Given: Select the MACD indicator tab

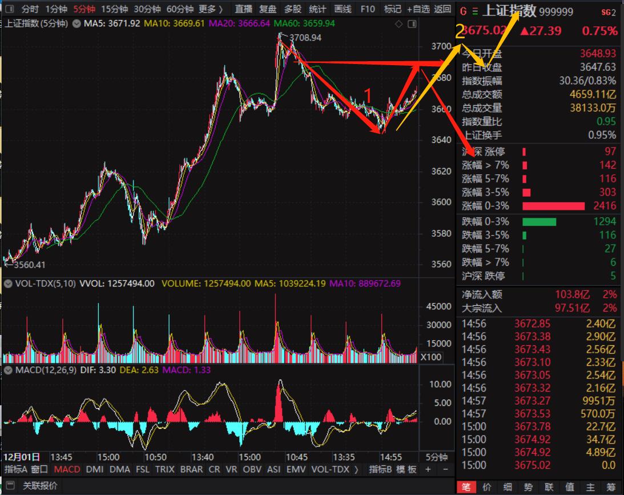Looking at the screenshot, I should (x=67, y=469).
